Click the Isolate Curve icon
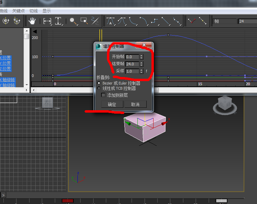The width and height of the screenshot is (257, 204). point(95,21)
